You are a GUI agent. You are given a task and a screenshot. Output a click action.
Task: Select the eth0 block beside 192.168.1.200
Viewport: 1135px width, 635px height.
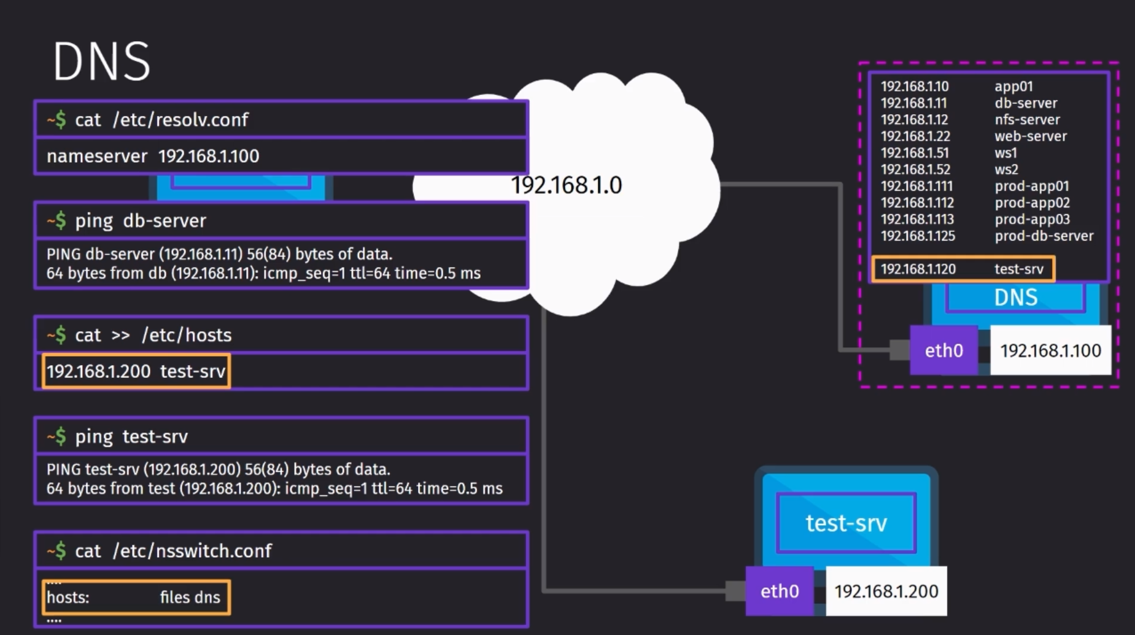tap(780, 591)
